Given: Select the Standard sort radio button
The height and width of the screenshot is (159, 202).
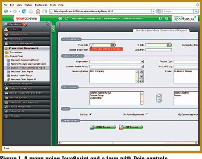Looking at the screenshot, I should (x=90, y=114).
